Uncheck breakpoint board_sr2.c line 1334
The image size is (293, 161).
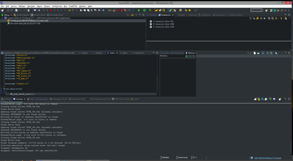click(x=151, y=27)
